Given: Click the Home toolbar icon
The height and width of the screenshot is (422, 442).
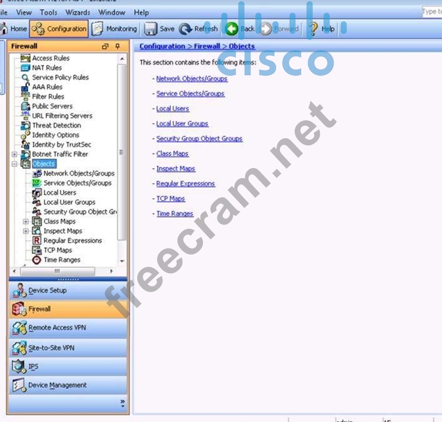Looking at the screenshot, I should pyautogui.click(x=4, y=29).
